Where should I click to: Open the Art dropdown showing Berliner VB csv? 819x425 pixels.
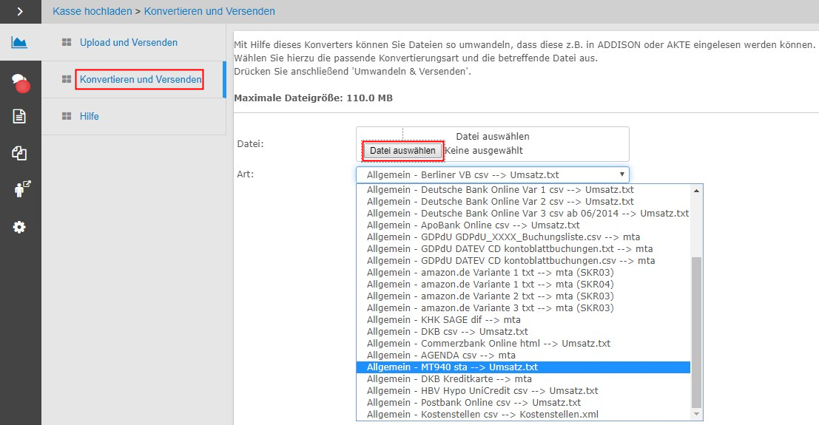493,174
